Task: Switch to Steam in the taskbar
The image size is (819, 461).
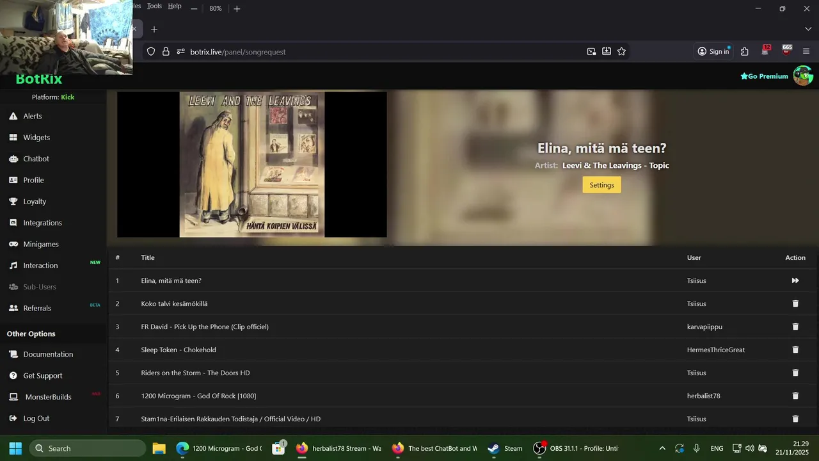Action: pos(505,448)
